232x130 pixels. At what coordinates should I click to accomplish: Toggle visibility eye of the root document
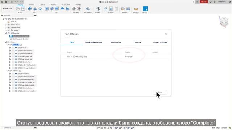pos(7,19)
